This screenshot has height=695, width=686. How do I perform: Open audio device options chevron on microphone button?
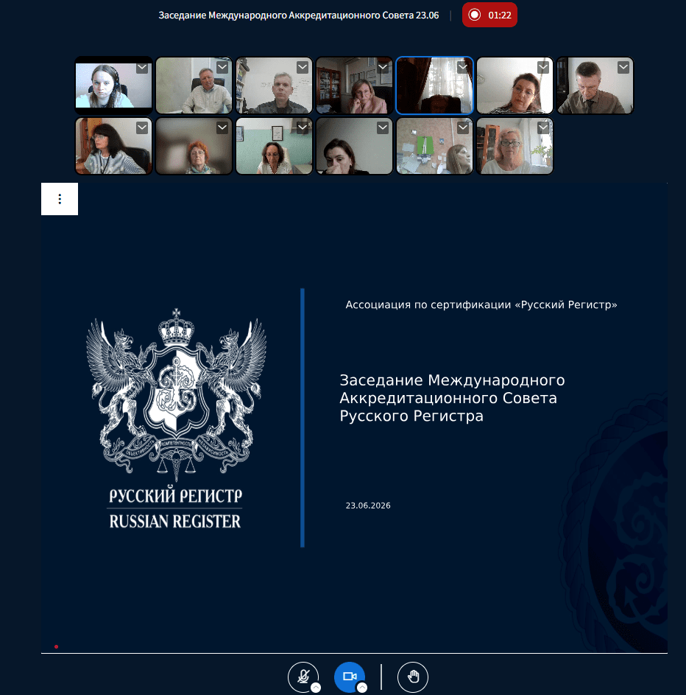(x=316, y=688)
